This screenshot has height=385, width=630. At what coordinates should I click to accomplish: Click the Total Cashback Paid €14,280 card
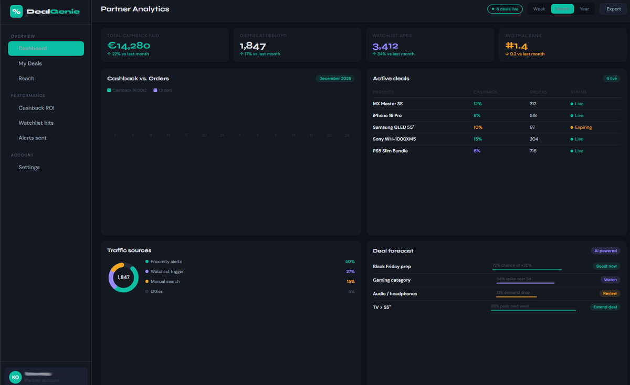(164, 45)
